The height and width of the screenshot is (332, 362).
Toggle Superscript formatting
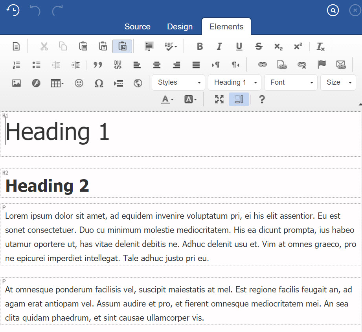click(298, 46)
